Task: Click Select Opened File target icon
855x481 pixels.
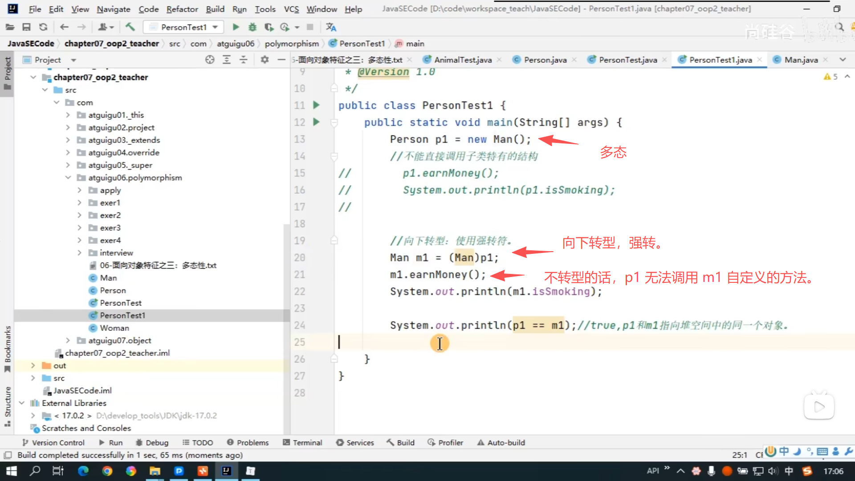Action: [210, 60]
